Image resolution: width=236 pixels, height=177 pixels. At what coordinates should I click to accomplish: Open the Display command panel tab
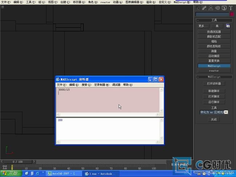point(224,8)
